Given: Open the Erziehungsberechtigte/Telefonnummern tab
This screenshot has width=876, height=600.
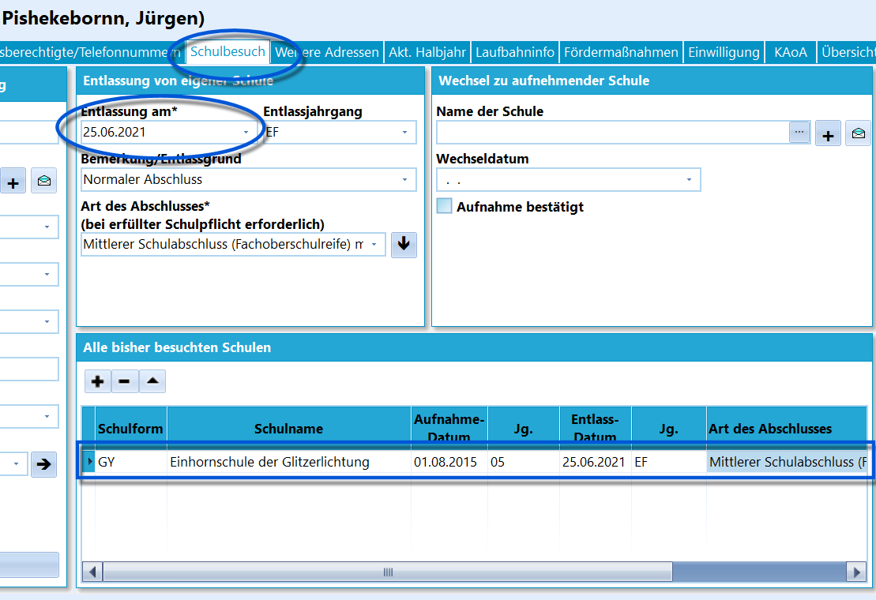Looking at the screenshot, I should point(91,52).
